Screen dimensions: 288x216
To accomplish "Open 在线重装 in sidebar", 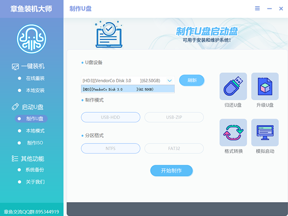I will 35,78.
